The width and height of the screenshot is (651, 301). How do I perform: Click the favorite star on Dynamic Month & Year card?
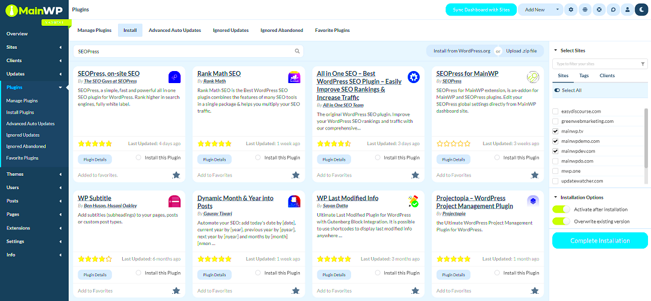click(x=296, y=291)
